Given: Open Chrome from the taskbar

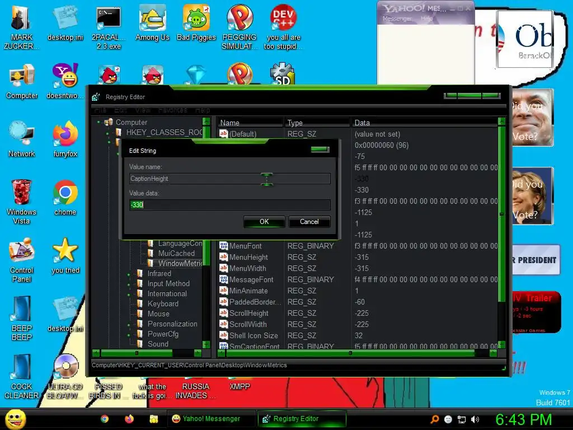Looking at the screenshot, I should point(105,419).
